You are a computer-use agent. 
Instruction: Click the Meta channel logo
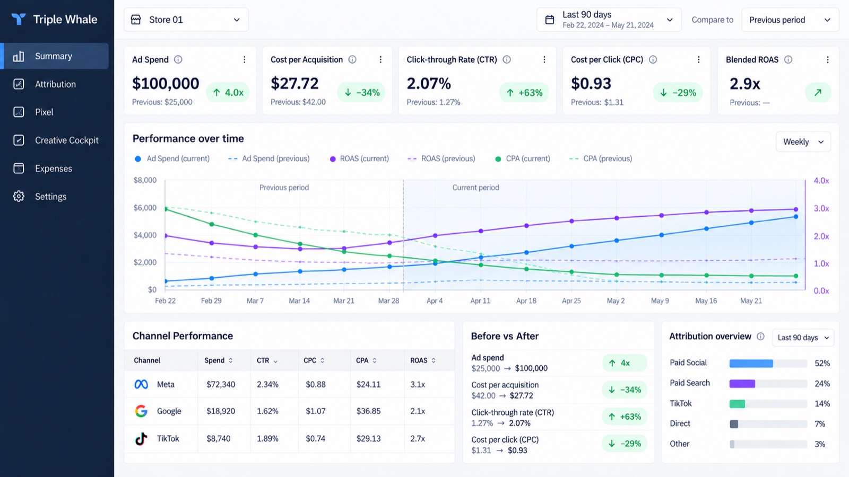coord(141,384)
